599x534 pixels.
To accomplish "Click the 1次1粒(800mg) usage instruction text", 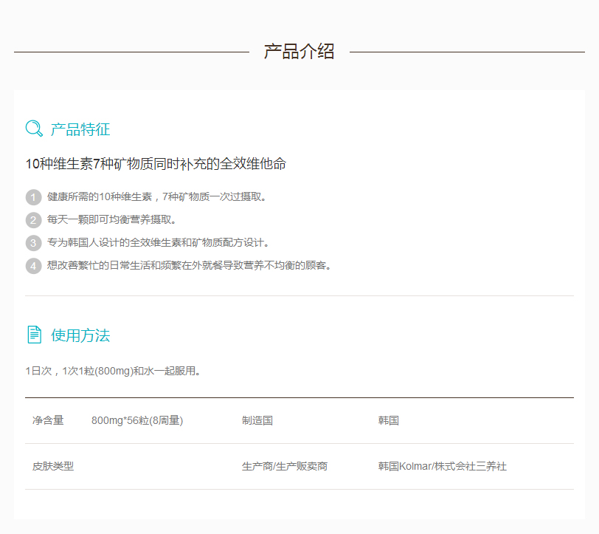I will click(x=113, y=371).
